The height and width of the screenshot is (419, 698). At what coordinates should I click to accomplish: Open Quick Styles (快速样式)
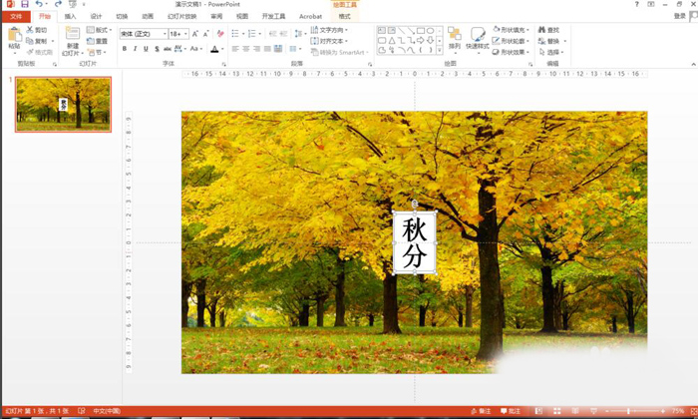click(x=478, y=38)
